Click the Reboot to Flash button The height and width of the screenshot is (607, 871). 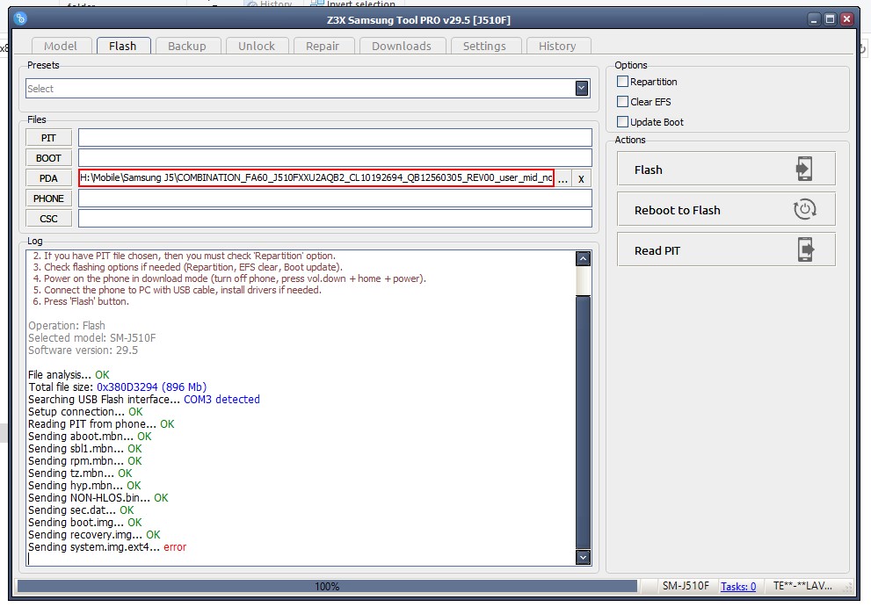click(726, 209)
